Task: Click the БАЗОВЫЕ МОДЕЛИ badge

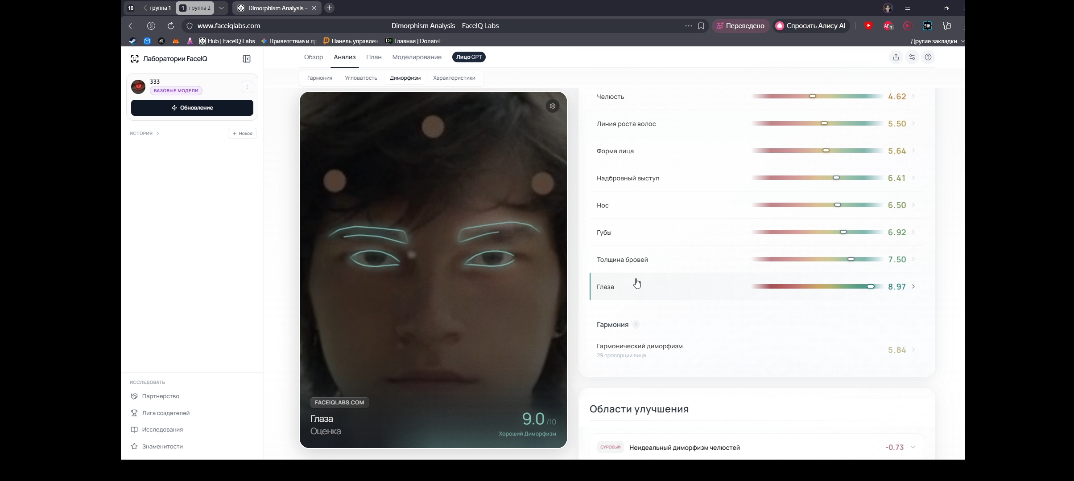Action: (176, 91)
